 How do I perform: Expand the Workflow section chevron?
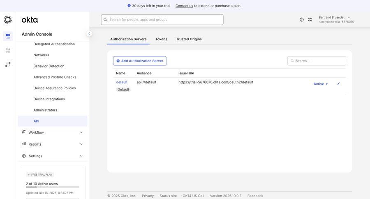pos(81,132)
